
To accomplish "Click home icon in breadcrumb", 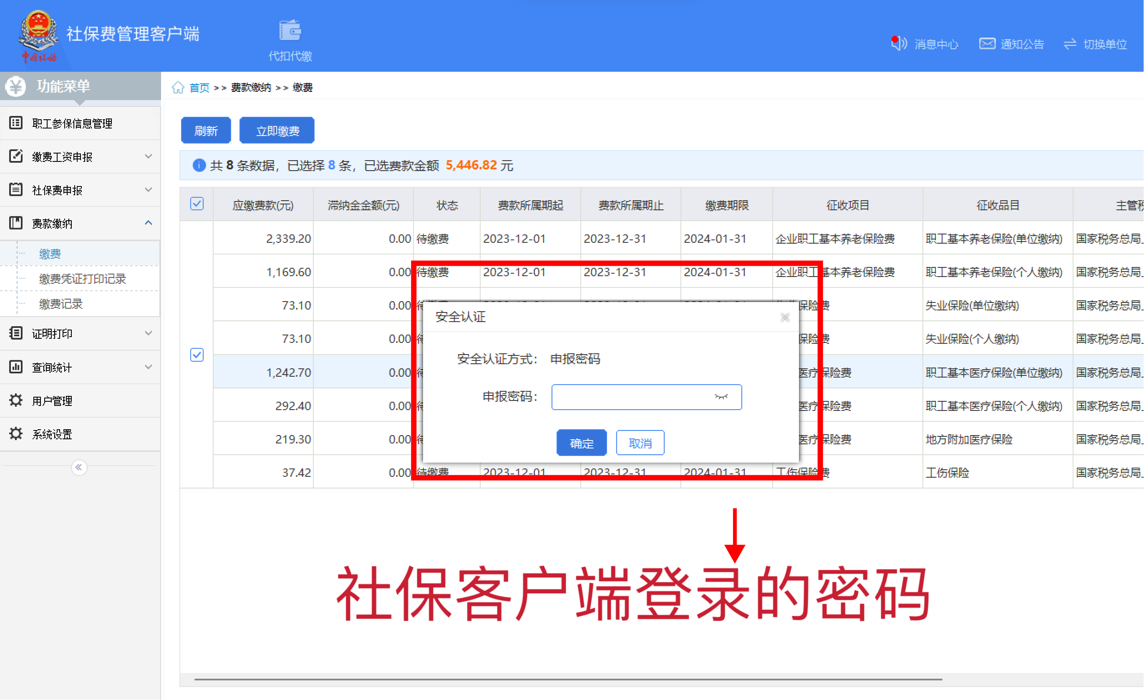I will tap(178, 87).
